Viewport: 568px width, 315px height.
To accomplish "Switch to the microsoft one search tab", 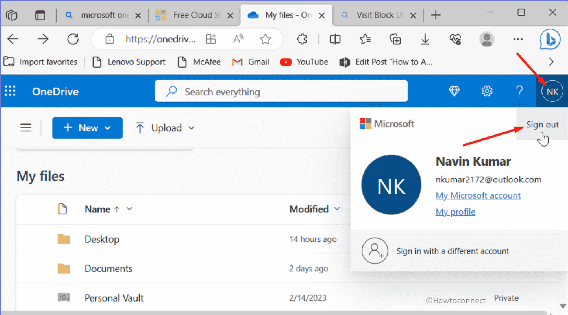I will click(x=103, y=15).
